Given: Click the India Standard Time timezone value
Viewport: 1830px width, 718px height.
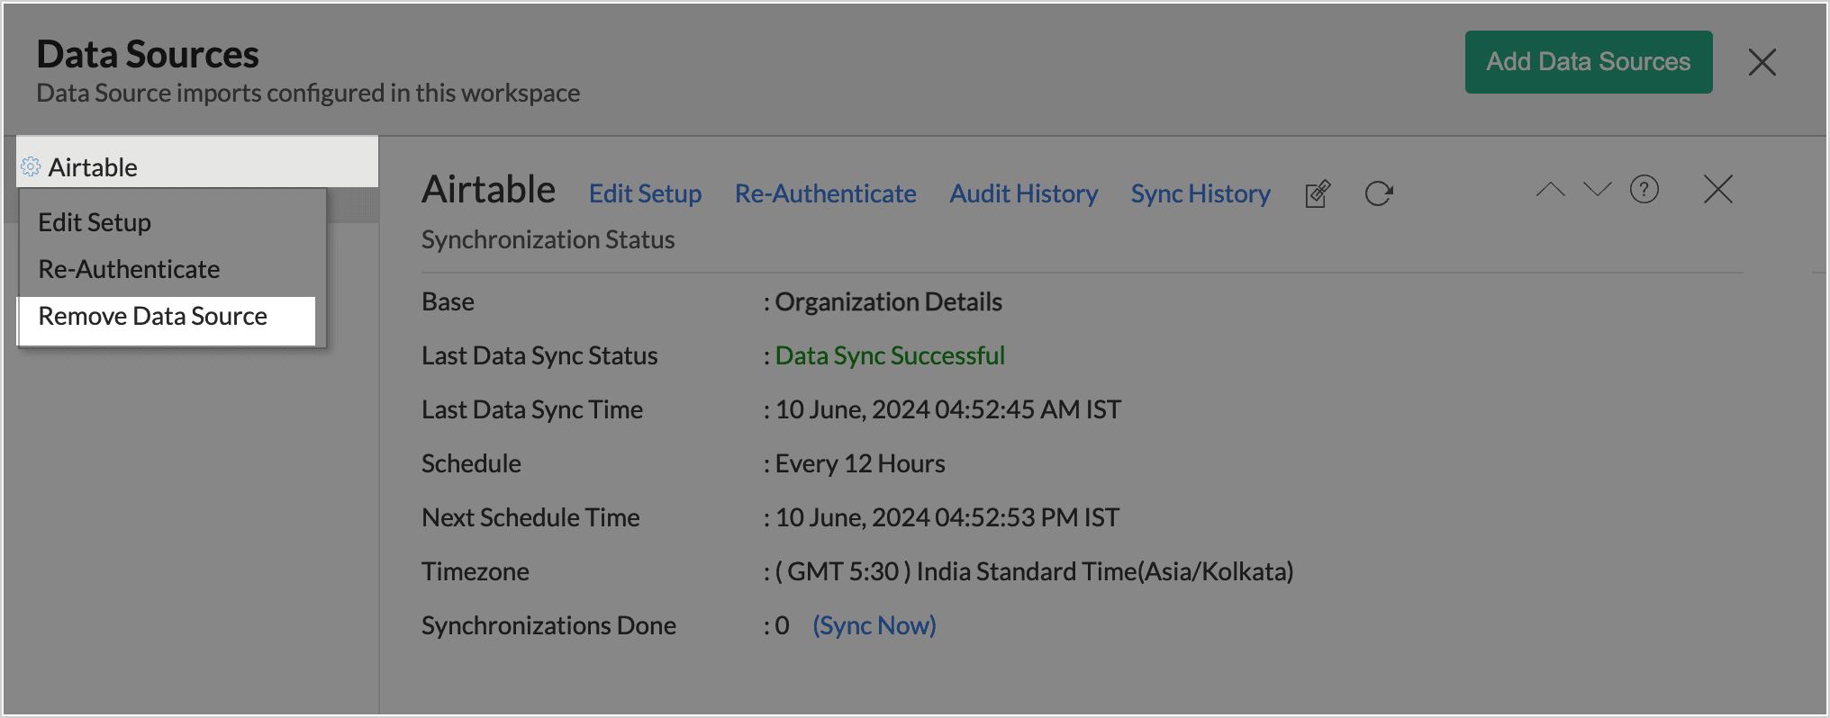Looking at the screenshot, I should pyautogui.click(x=1034, y=571).
